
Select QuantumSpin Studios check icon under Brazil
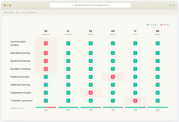pyautogui.click(x=158, y=43)
